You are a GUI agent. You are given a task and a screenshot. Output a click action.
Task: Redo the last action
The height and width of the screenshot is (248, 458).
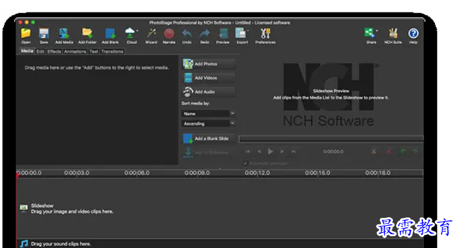pos(204,35)
